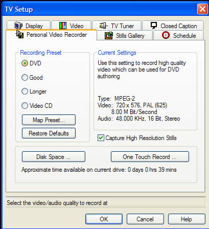Click the Video tab color bars icon
Image resolution: width=209 pixels, height=229 pixels.
point(63,26)
